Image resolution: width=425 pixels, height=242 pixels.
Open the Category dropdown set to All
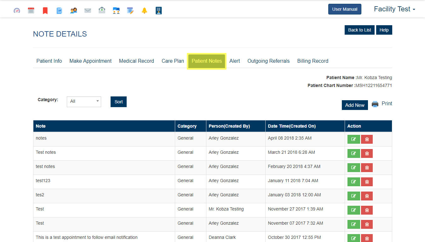84,101
